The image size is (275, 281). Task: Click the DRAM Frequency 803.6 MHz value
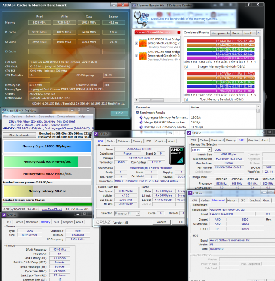coord(60,250)
